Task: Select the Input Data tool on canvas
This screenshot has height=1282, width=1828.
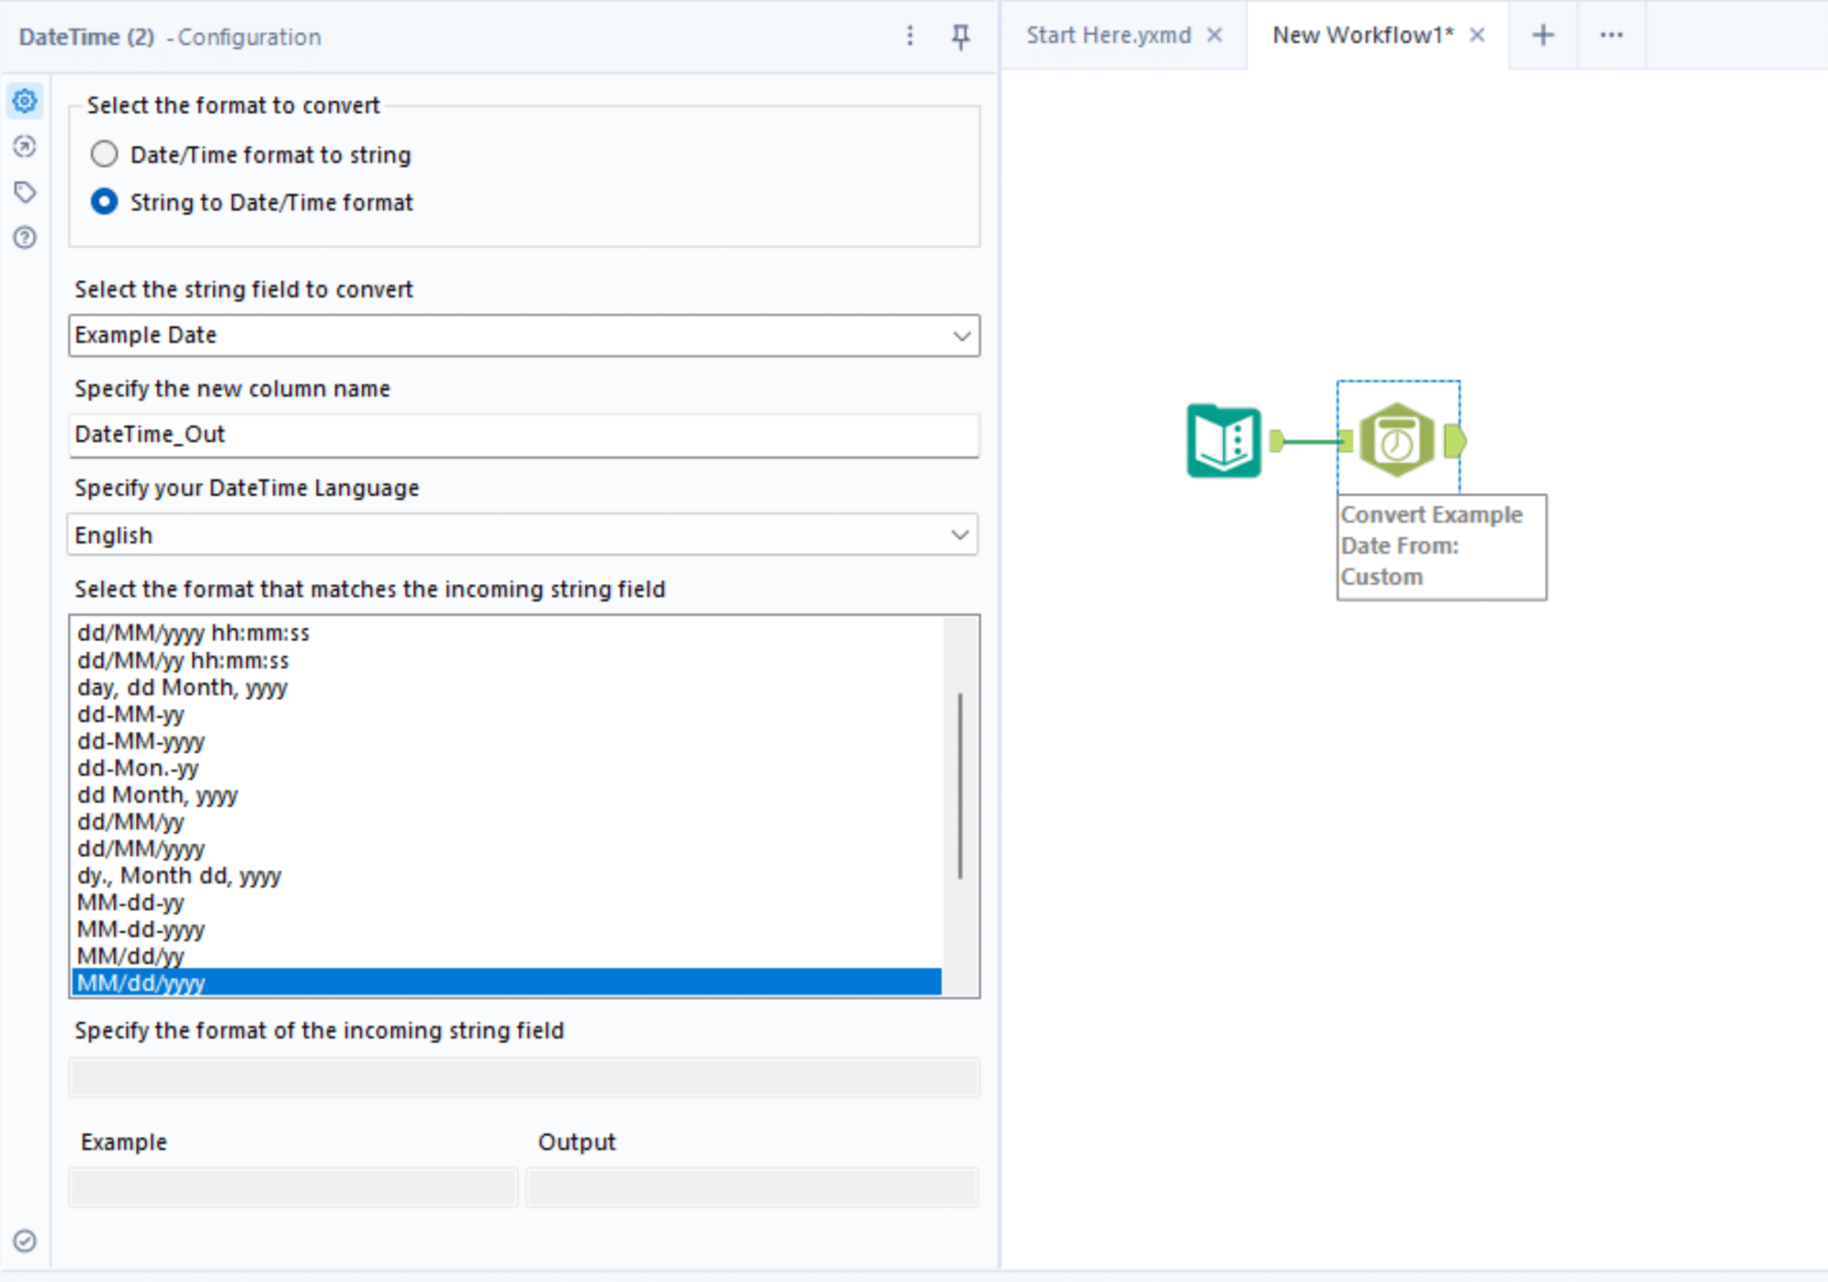Action: (x=1223, y=439)
